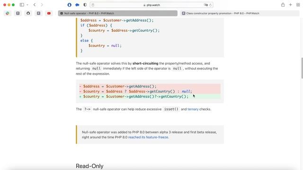
Task: Open the blue cloud extension icon
Action: pos(77,5)
